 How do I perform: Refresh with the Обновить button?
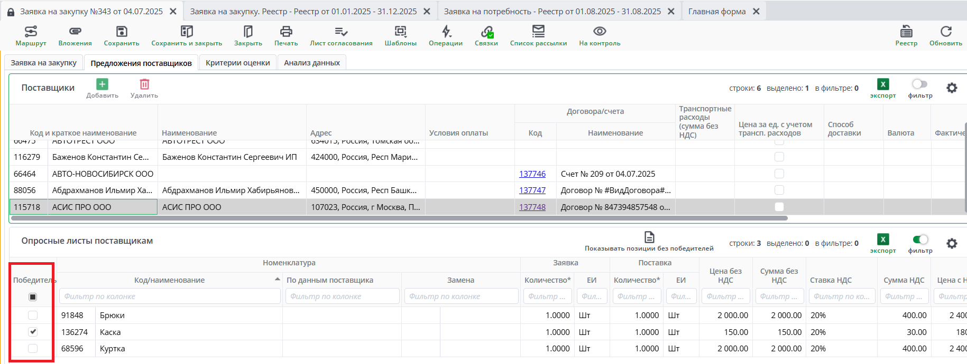click(945, 33)
